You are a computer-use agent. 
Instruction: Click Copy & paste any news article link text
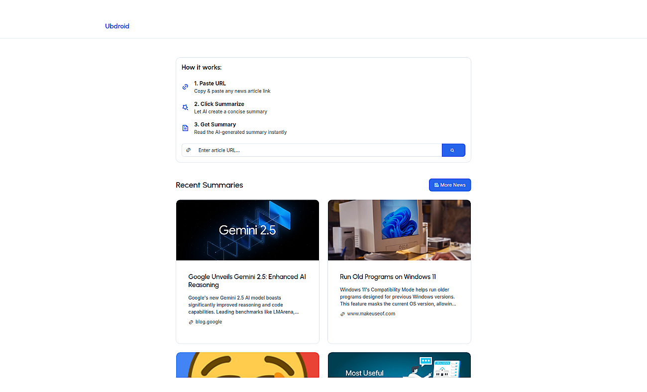click(x=232, y=91)
